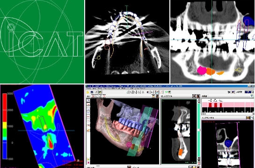
Task: Toggle the red jaw layer icon in the left sidebar
Action: [x=88, y=104]
